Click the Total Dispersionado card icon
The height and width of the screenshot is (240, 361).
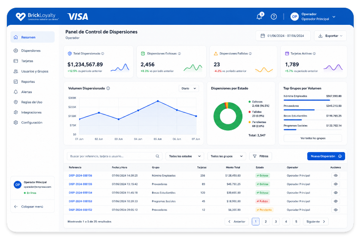click(x=70, y=54)
